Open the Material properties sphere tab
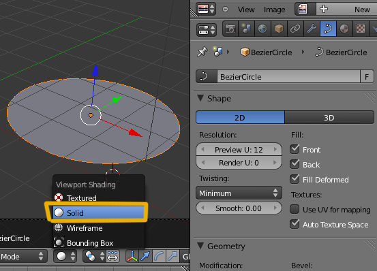The image size is (377, 271). (x=344, y=29)
